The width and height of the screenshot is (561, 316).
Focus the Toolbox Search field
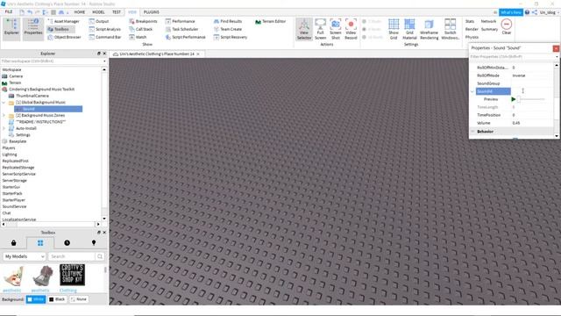[72, 256]
